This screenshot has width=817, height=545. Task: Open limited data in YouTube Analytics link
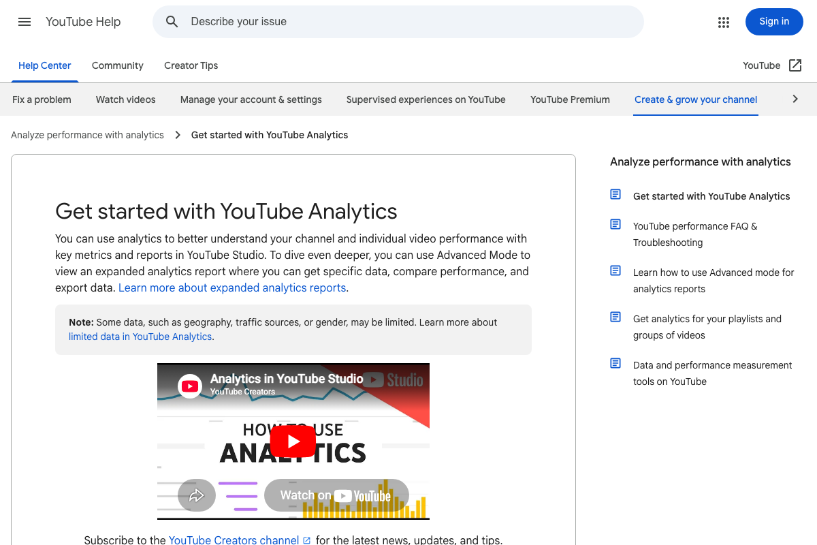[x=140, y=337]
